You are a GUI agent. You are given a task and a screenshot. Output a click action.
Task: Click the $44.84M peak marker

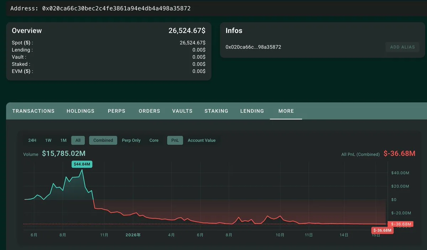pos(82,164)
